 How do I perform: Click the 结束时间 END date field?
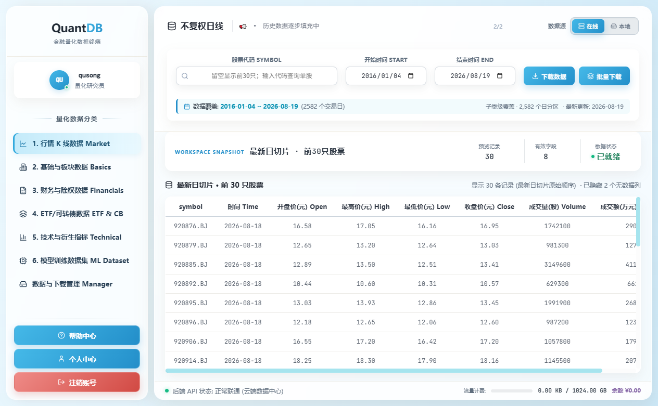click(475, 76)
